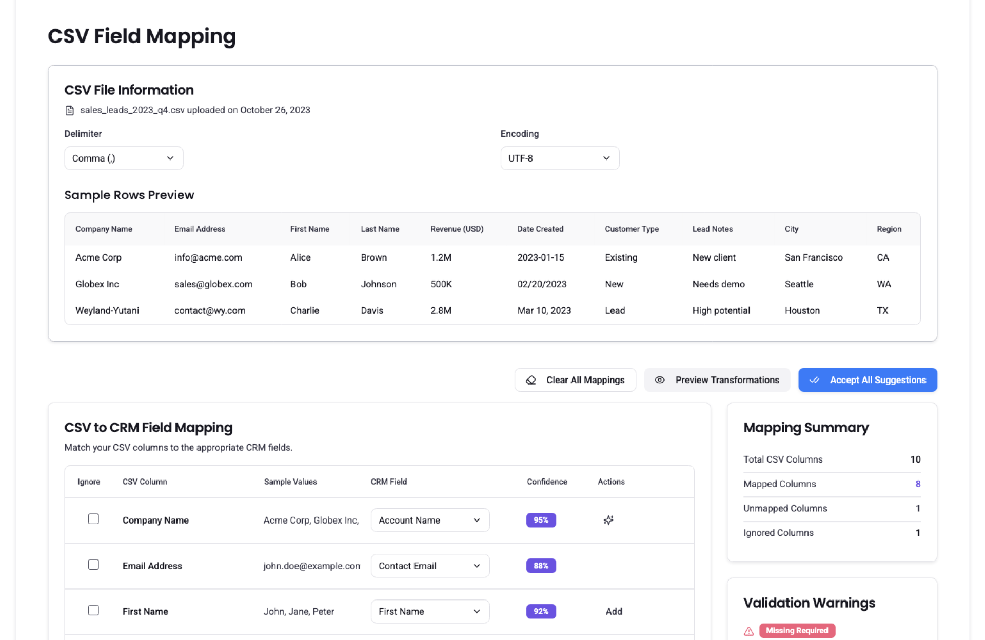Open the Account Name CRM field dropdown
This screenshot has height=640, width=985.
point(430,520)
